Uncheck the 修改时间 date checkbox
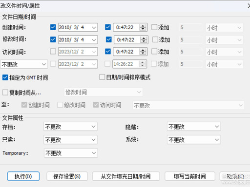Image resolution: width=250 pixels, height=187 pixels. pos(53,39)
